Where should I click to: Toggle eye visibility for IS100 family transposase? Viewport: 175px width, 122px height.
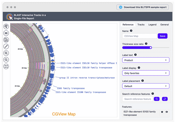click(x=167, y=112)
